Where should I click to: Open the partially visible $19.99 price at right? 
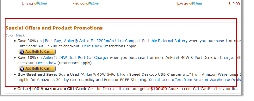point(234,4)
